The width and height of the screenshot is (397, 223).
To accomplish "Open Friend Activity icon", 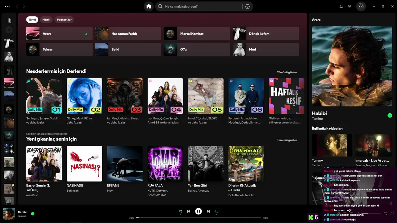I will point(350,7).
